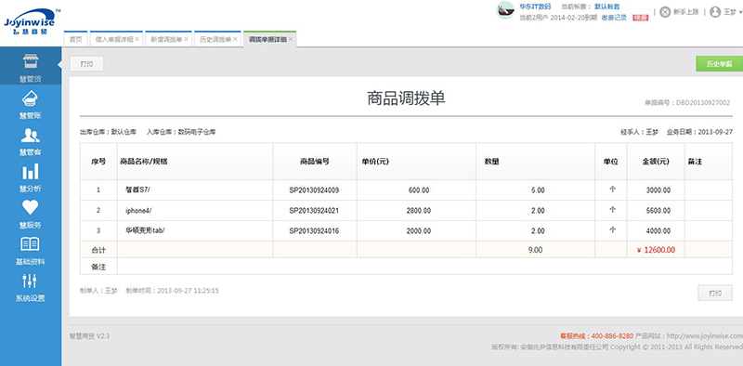
Task: Click product code SP20130924021
Action: coord(314,211)
